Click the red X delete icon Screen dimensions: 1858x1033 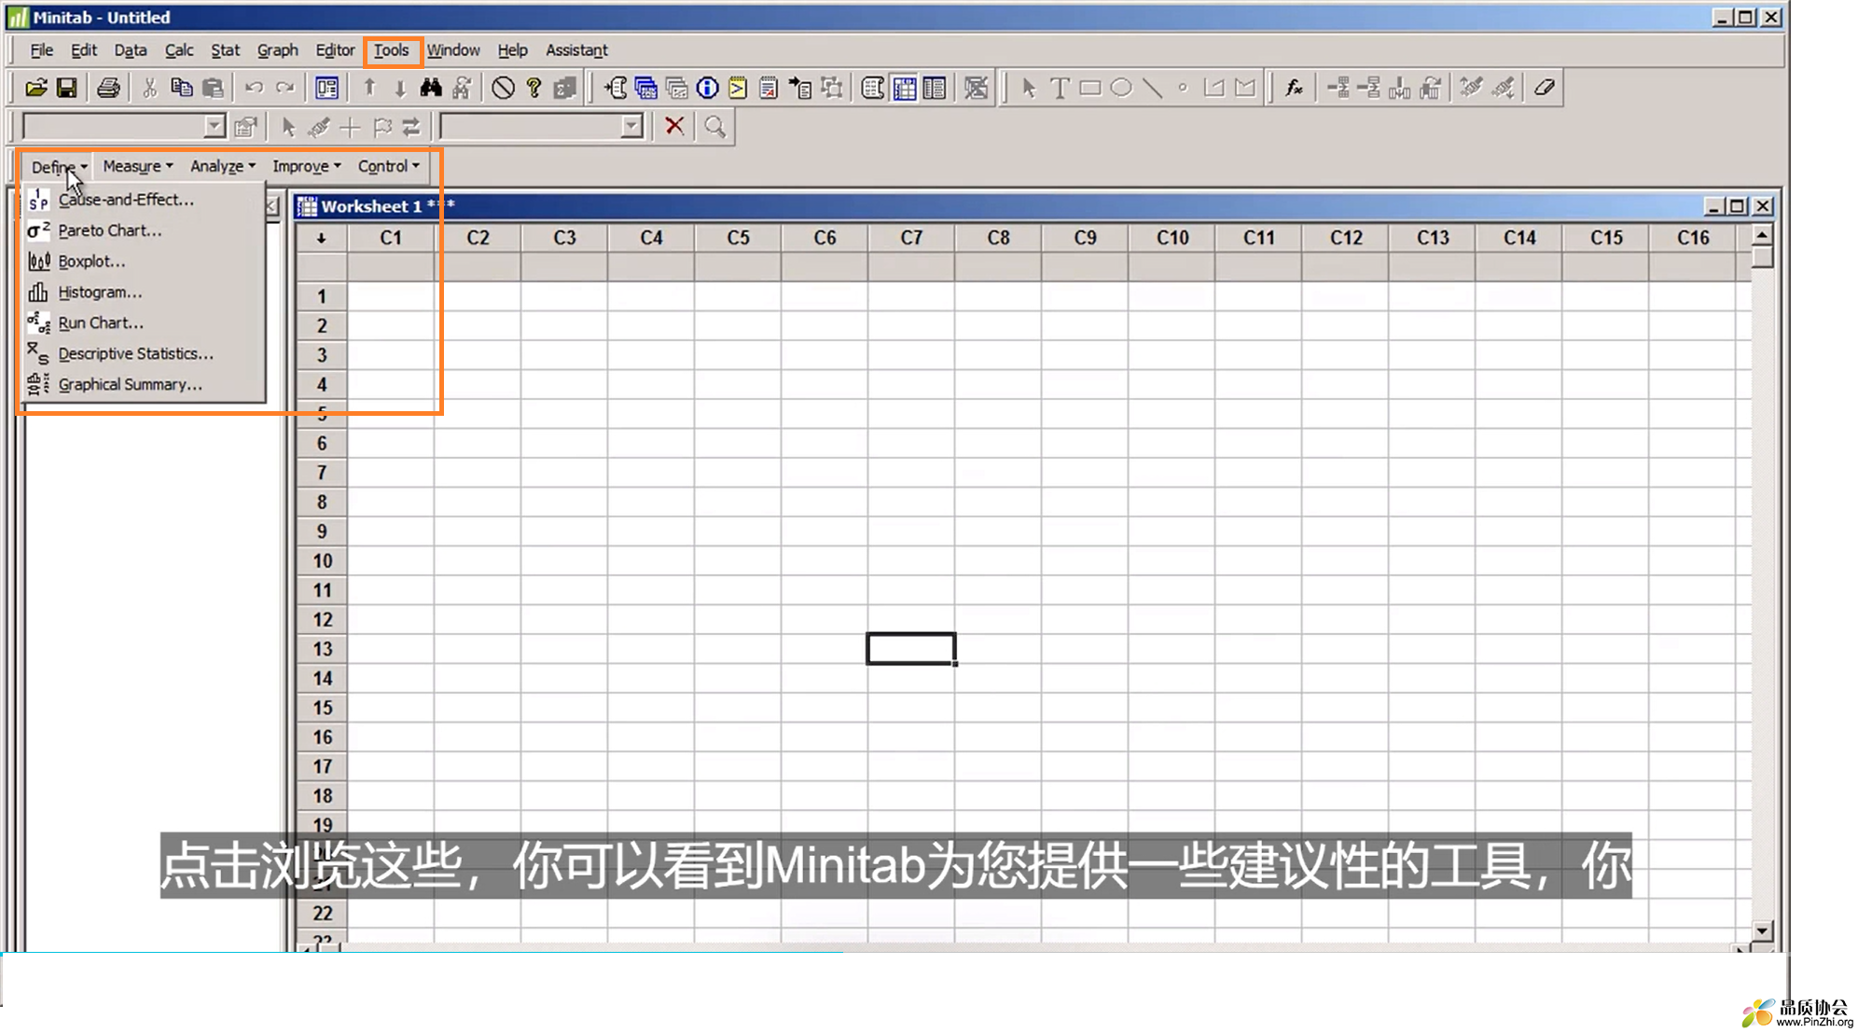(x=674, y=126)
